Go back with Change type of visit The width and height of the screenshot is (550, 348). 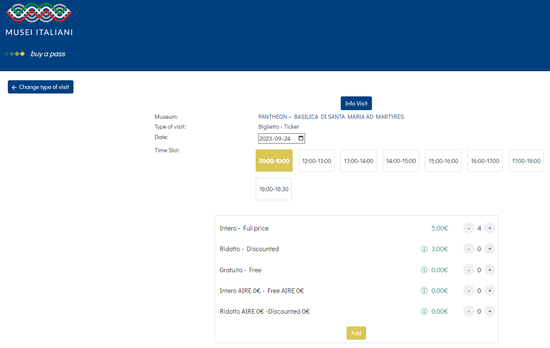pyautogui.click(x=40, y=87)
